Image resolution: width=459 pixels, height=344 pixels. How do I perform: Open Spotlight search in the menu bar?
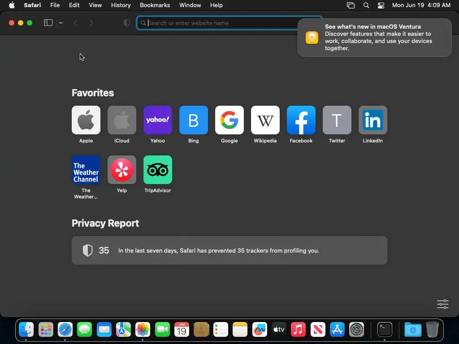[x=366, y=5]
